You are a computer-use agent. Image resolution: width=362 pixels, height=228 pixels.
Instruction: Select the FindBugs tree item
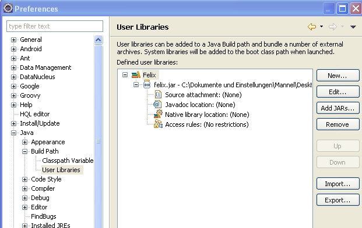[44, 216]
